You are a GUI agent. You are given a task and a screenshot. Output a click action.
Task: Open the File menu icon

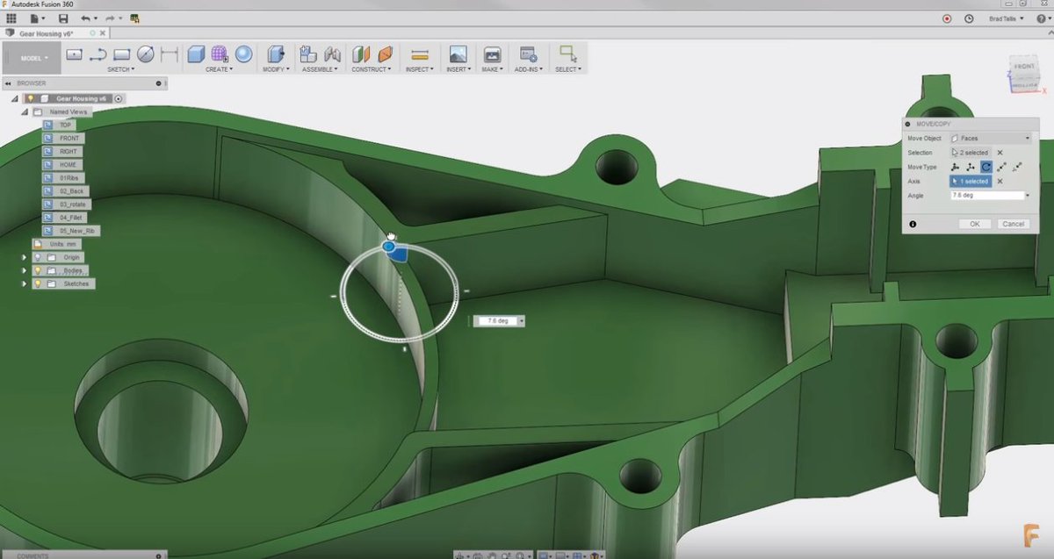coord(35,18)
